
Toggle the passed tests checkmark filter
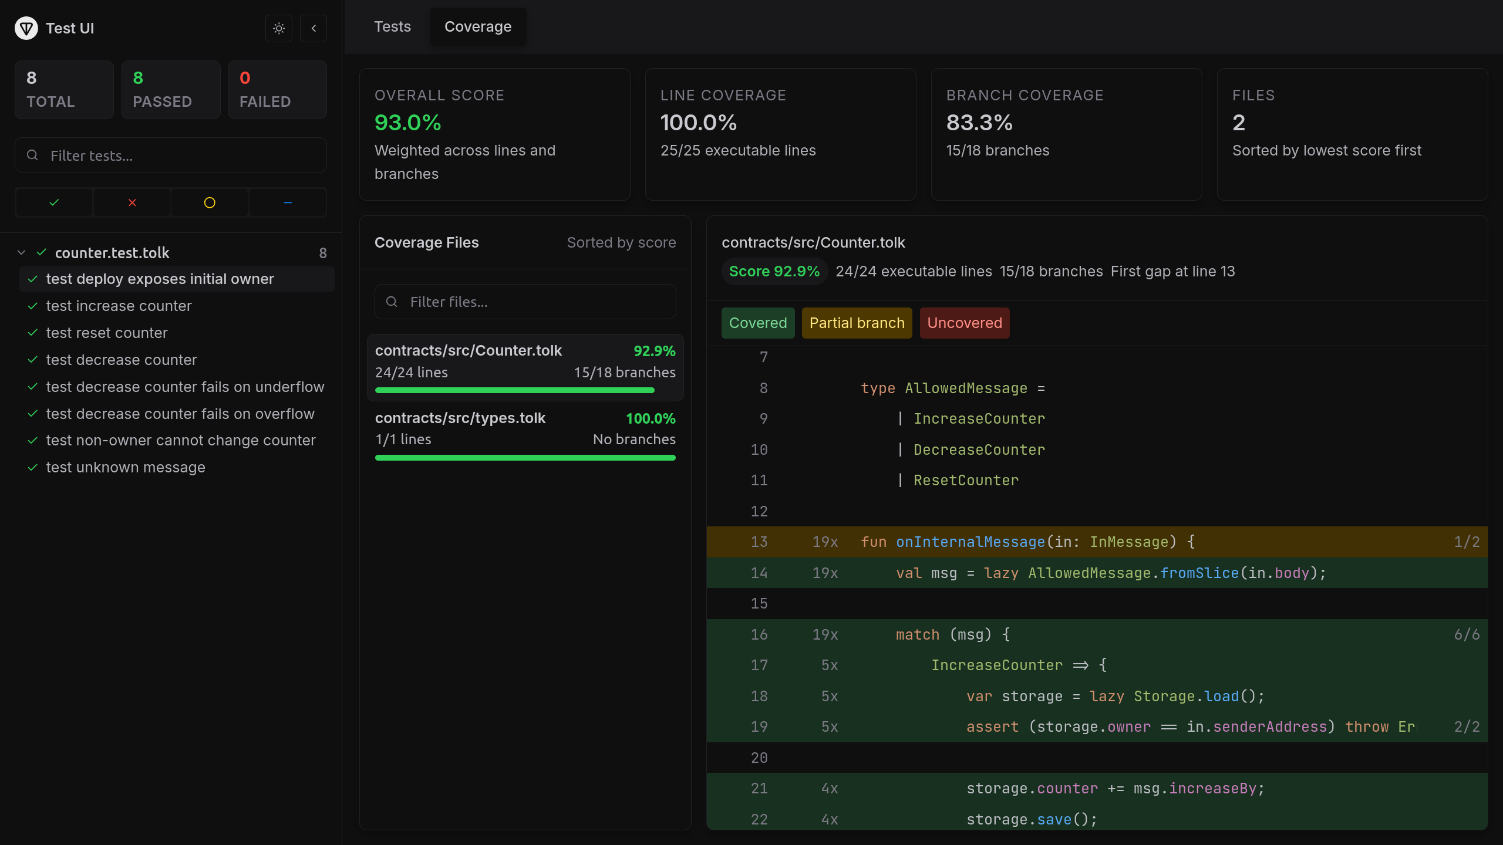[54, 202]
